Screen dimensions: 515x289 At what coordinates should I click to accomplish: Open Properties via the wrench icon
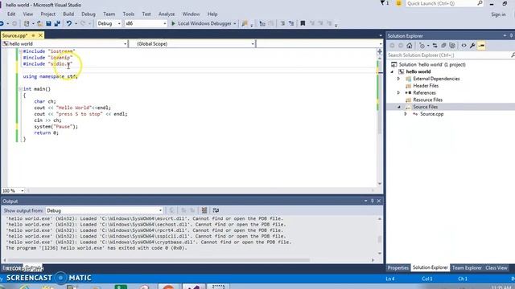[x=472, y=46]
